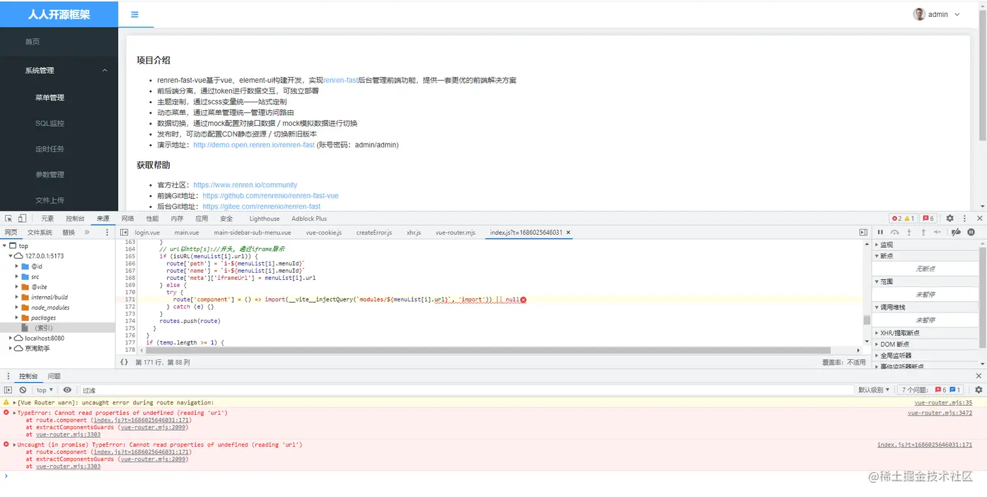The image size is (987, 497).
Task: Open the vue-router.mjs file tab
Action: pos(456,232)
